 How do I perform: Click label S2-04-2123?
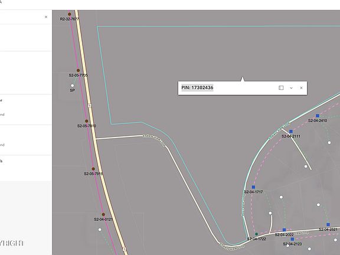click(x=293, y=244)
